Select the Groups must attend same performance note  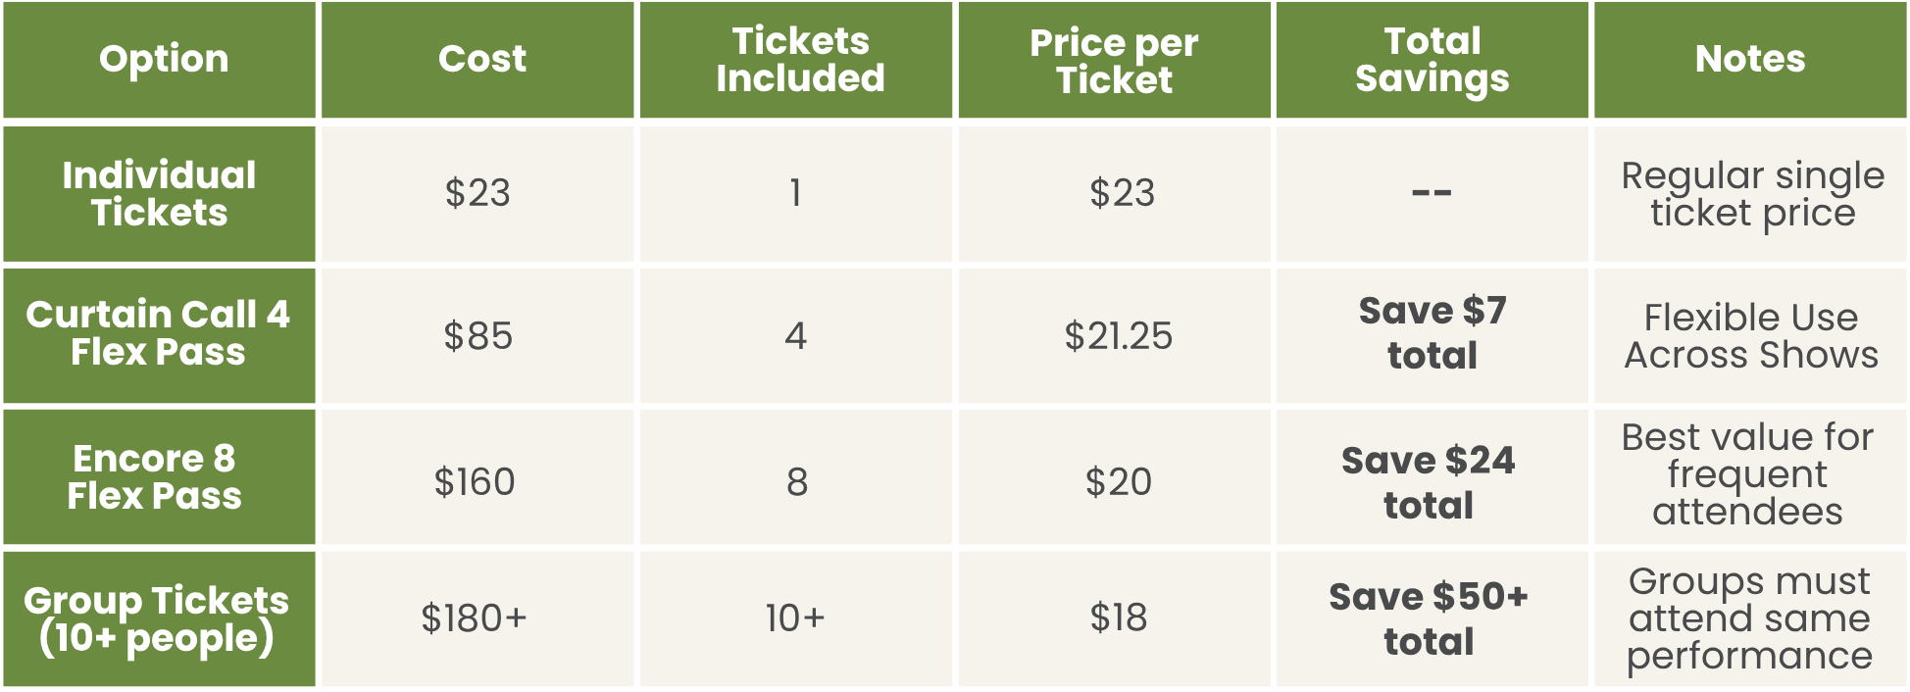click(x=1750, y=618)
